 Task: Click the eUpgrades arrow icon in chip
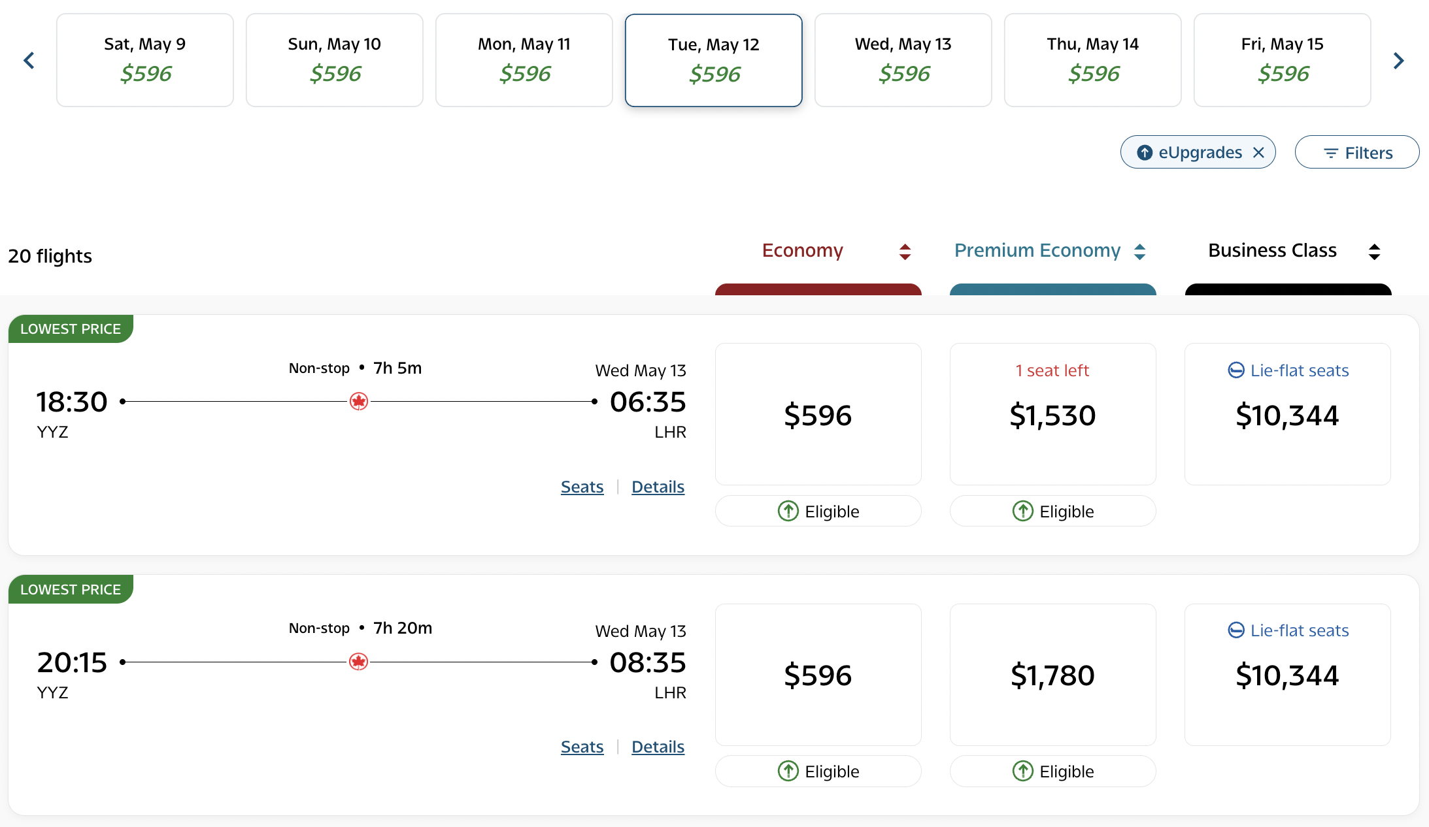coord(1145,152)
